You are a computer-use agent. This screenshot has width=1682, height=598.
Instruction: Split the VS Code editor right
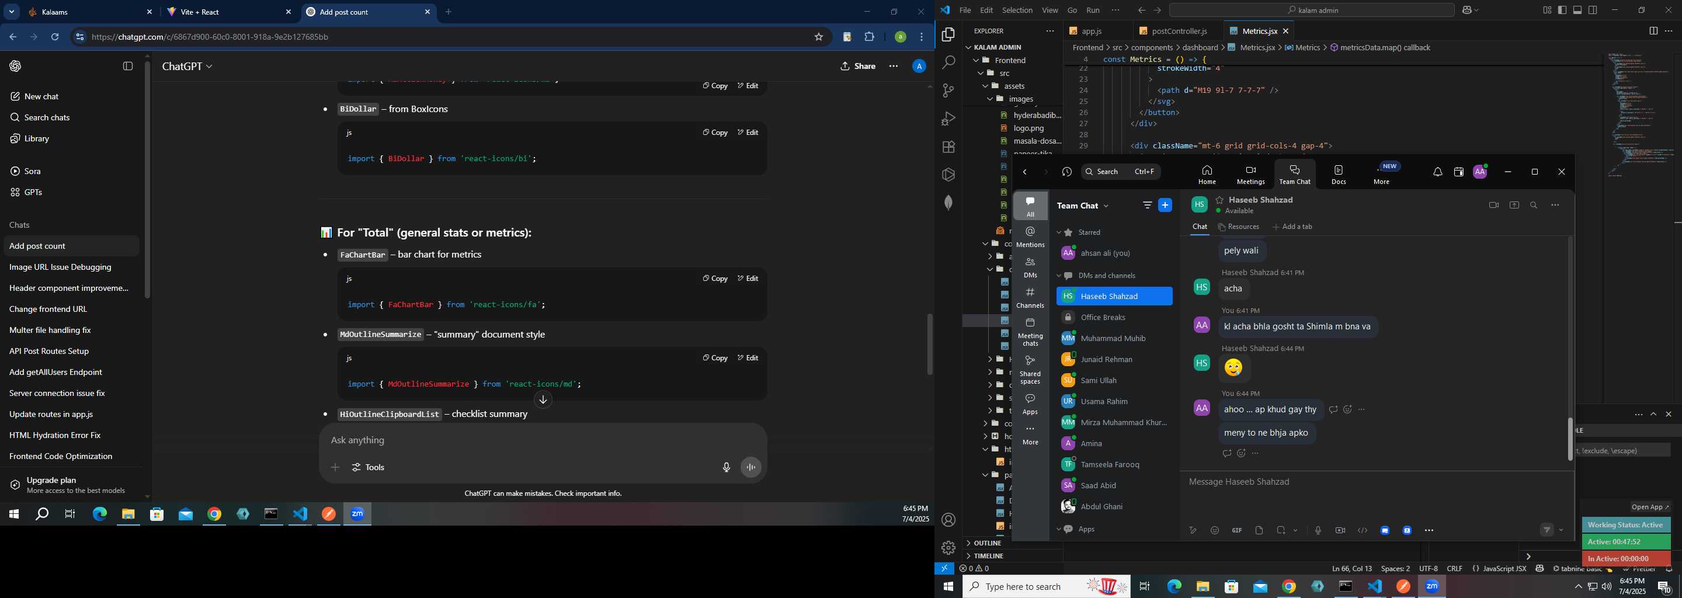(x=1653, y=31)
